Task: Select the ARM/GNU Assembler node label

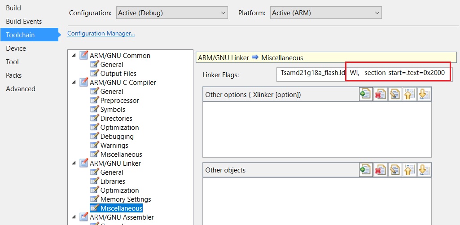Action: point(122,217)
